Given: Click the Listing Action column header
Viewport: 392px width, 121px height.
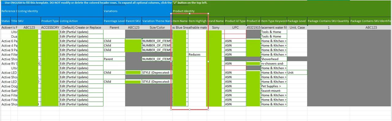Looking at the screenshot, I should tap(81, 21).
